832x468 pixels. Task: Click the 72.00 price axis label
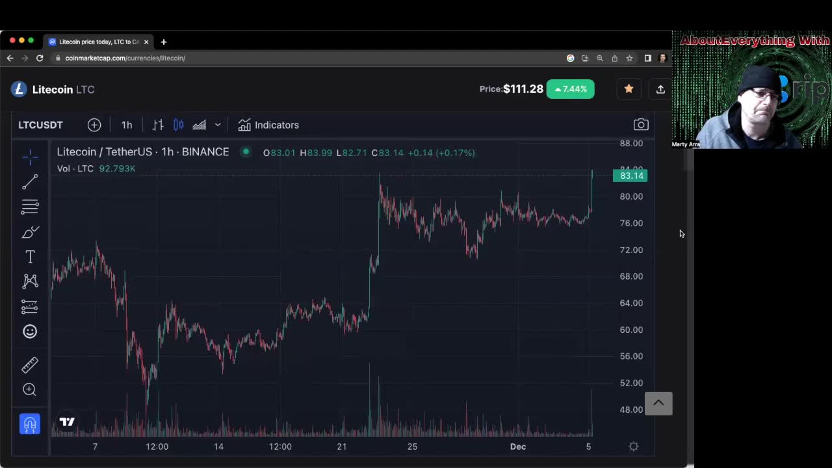pyautogui.click(x=631, y=250)
